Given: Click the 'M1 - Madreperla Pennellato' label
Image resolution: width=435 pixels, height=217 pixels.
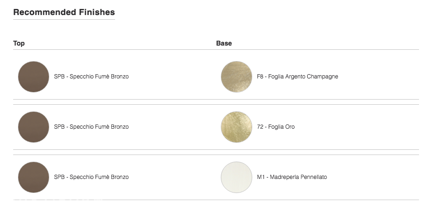Looking at the screenshot, I should click(292, 177).
